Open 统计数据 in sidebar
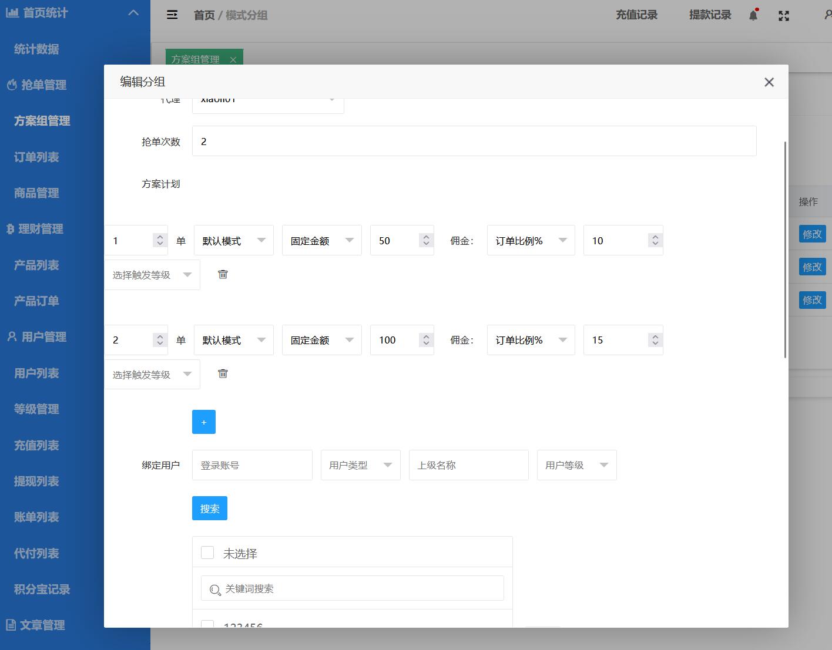The image size is (832, 650). pos(36,49)
